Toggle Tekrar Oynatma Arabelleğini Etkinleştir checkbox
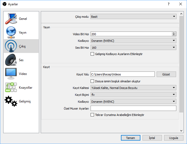This screenshot has width=187, height=144. click(x=92, y=115)
